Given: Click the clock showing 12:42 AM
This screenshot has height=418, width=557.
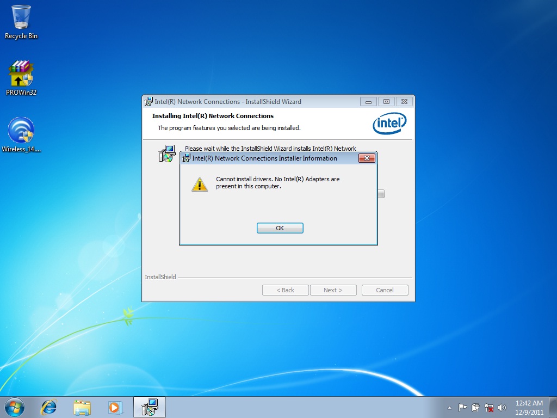Looking at the screenshot, I should [x=529, y=408].
